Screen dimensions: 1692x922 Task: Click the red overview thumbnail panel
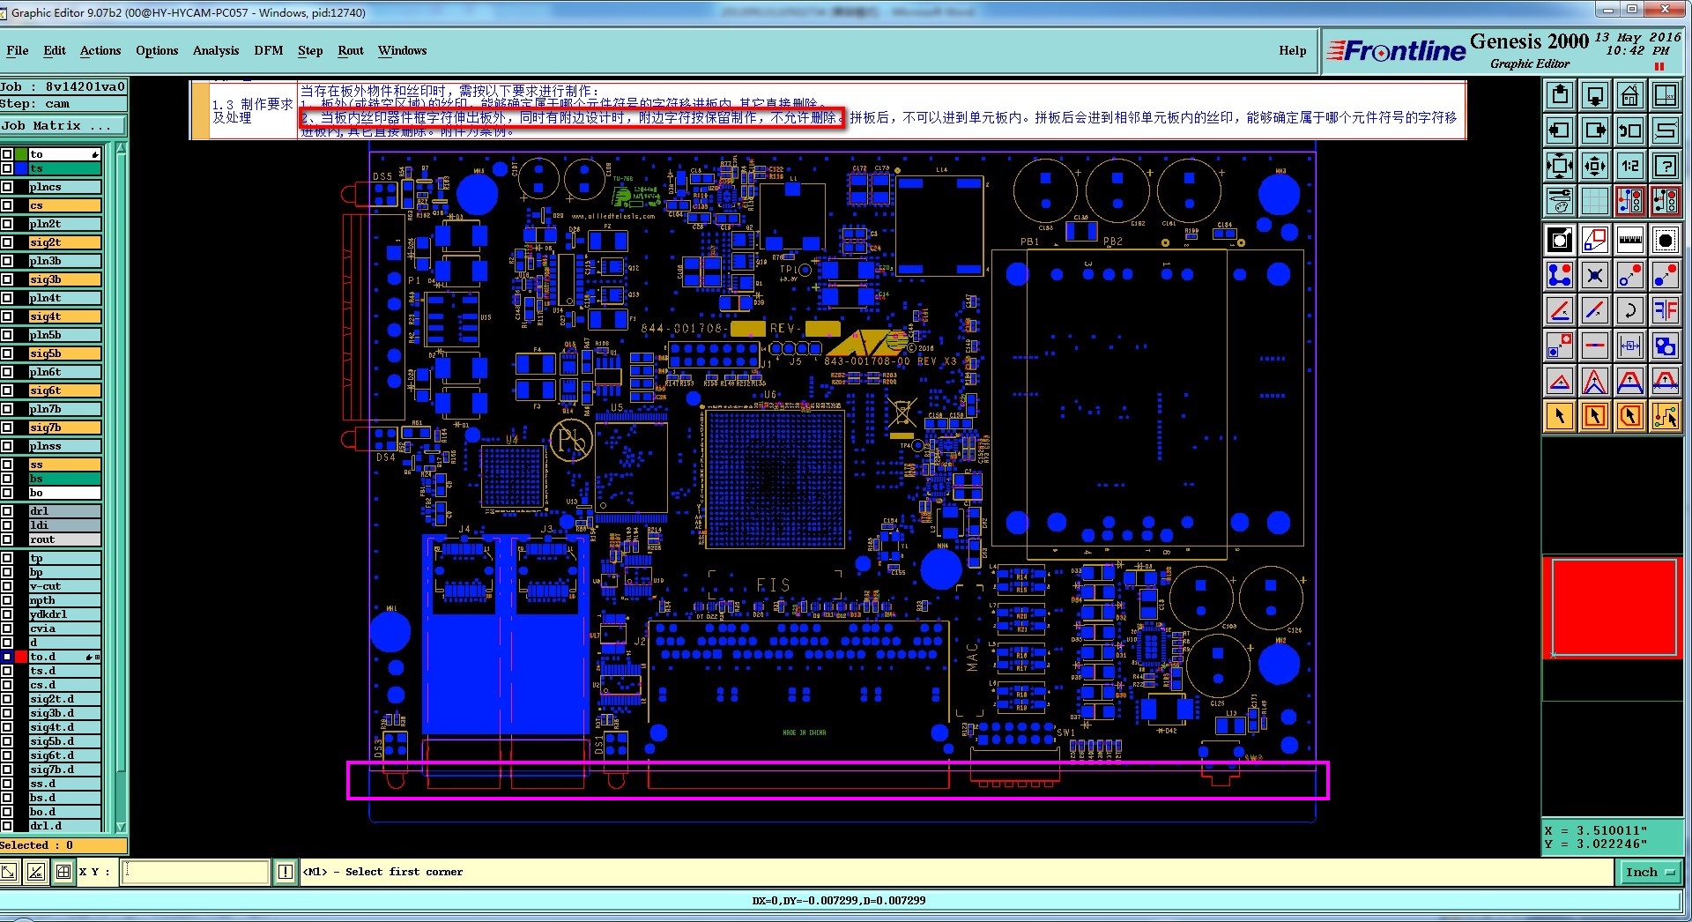pos(1614,607)
